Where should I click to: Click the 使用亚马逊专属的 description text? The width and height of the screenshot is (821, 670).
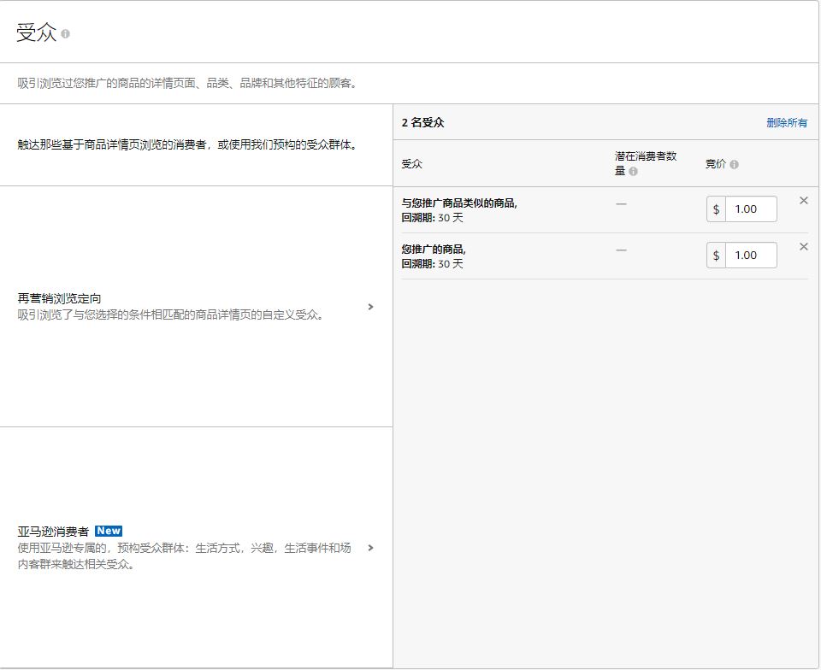[x=185, y=556]
